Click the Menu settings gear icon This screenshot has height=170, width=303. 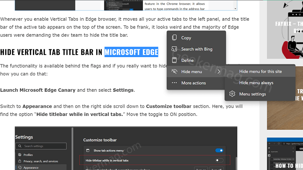point(232,94)
